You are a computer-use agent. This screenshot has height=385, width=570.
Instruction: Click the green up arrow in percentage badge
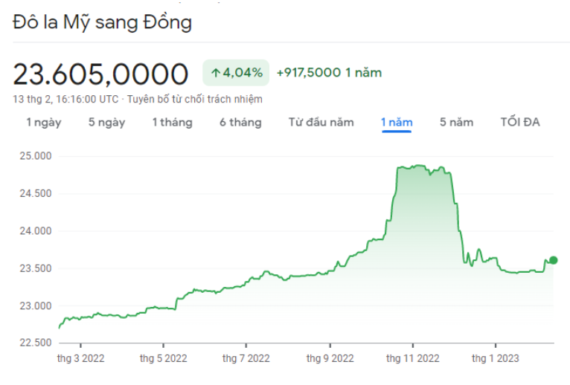click(x=216, y=73)
